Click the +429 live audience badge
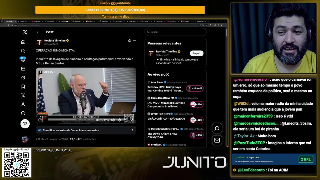 (197, 120)
